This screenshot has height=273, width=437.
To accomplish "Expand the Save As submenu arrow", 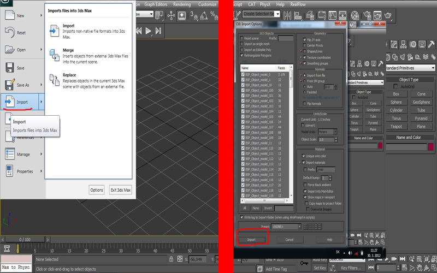I will (42, 85).
